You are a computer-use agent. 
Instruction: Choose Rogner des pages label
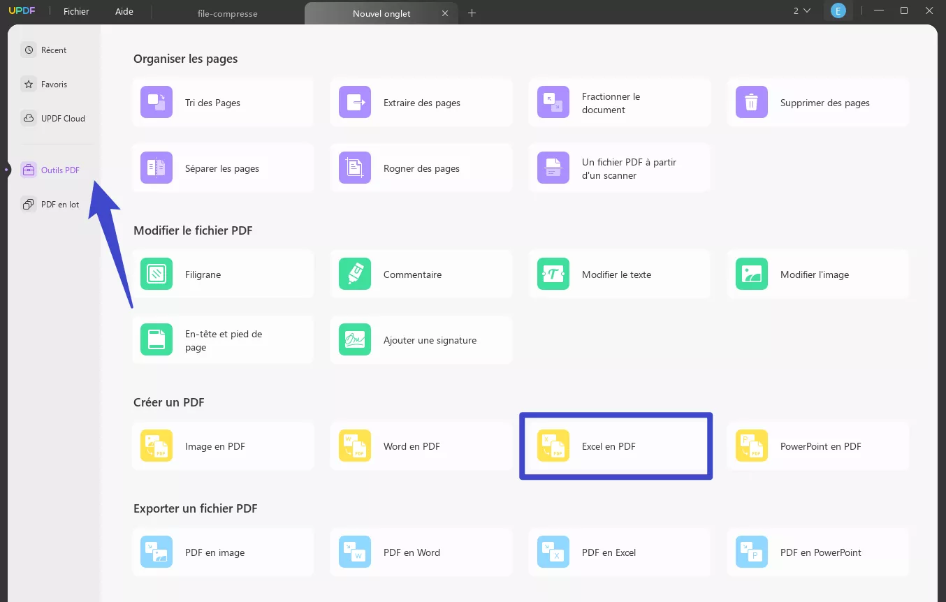pos(421,168)
